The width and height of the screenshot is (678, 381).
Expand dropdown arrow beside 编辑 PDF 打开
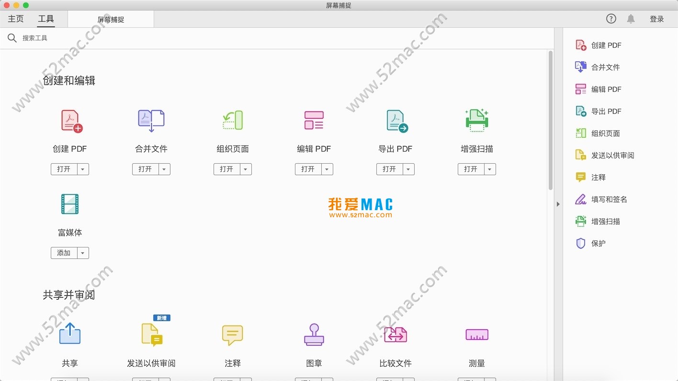click(327, 169)
